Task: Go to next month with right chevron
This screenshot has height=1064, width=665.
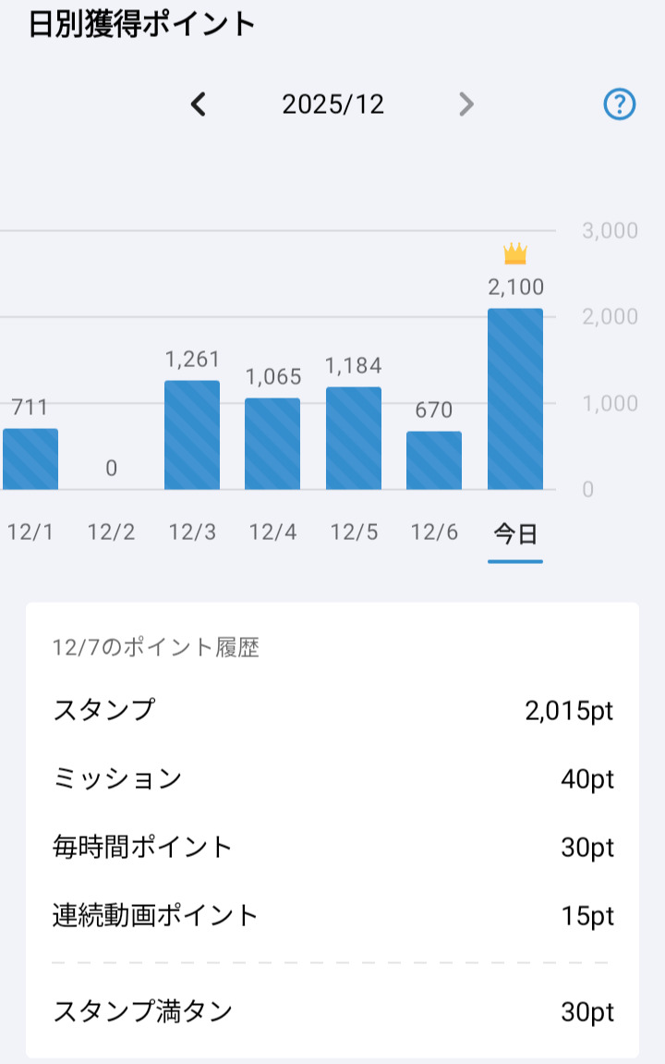Action: pos(466,104)
